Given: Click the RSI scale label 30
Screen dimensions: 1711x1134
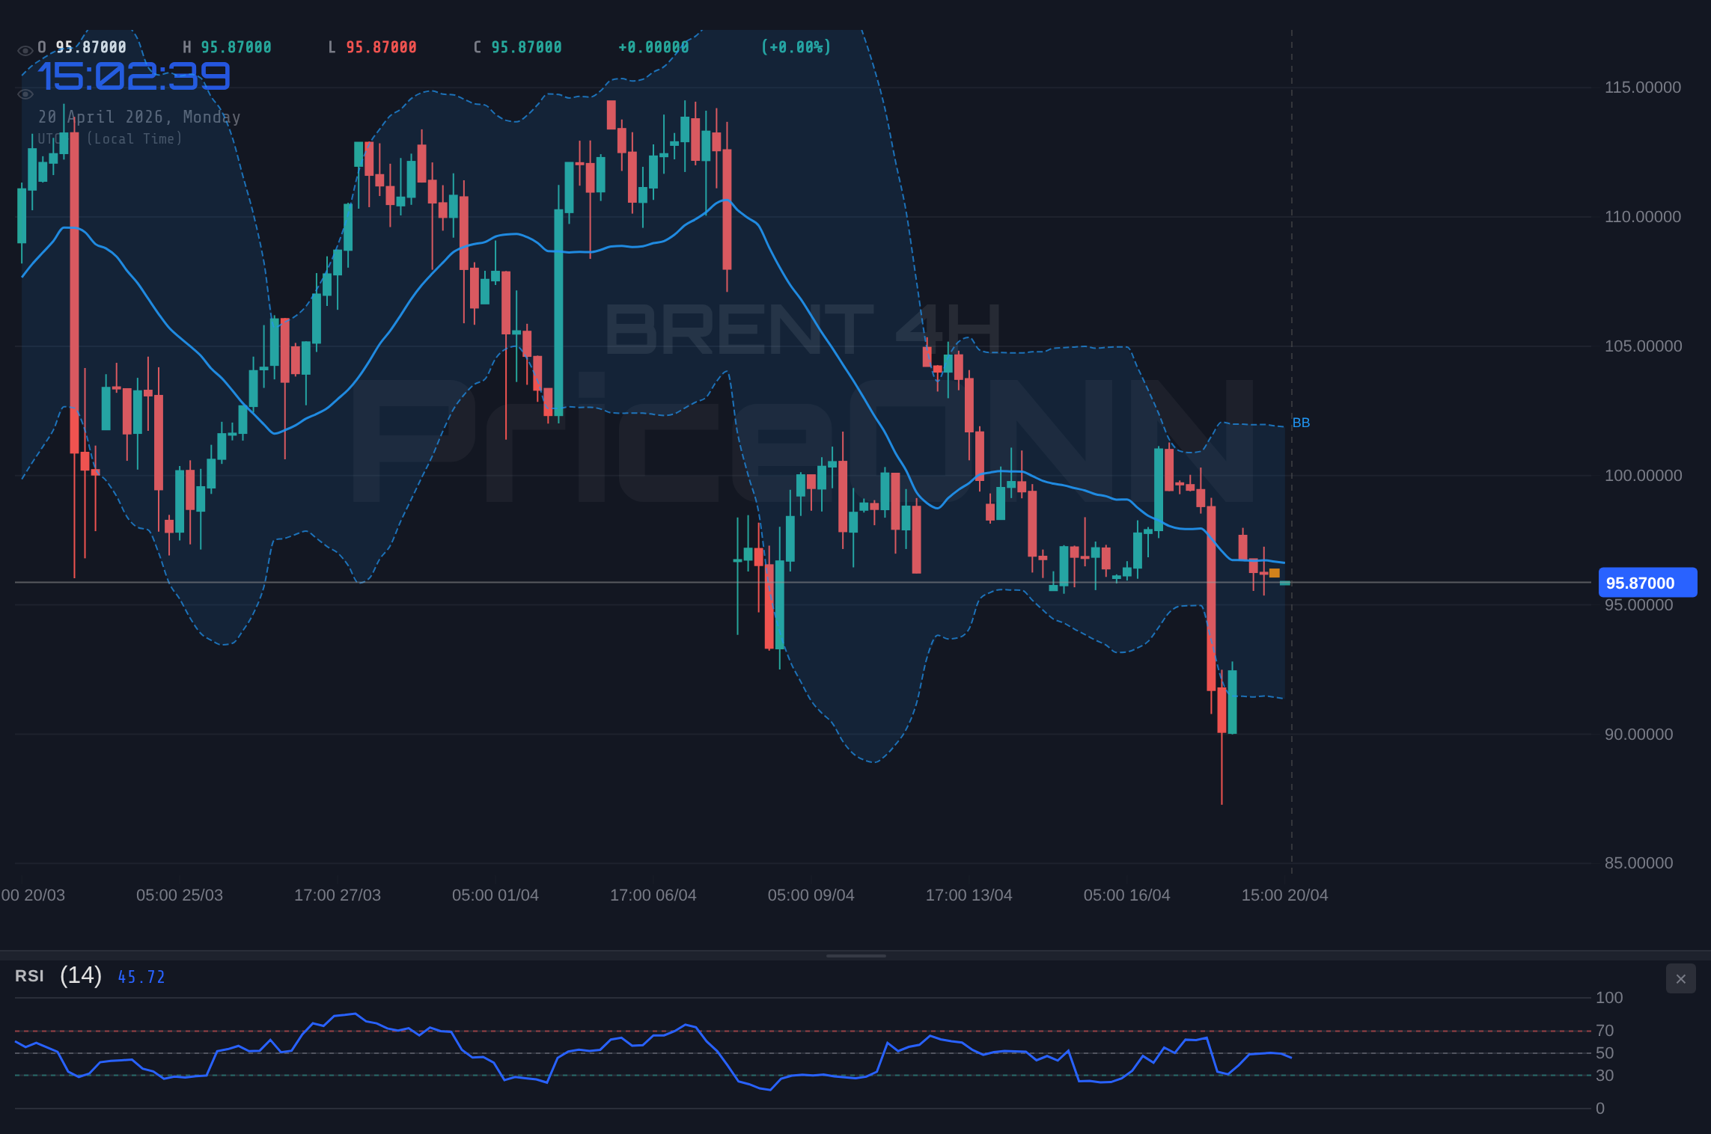Looking at the screenshot, I should pos(1605,1076).
